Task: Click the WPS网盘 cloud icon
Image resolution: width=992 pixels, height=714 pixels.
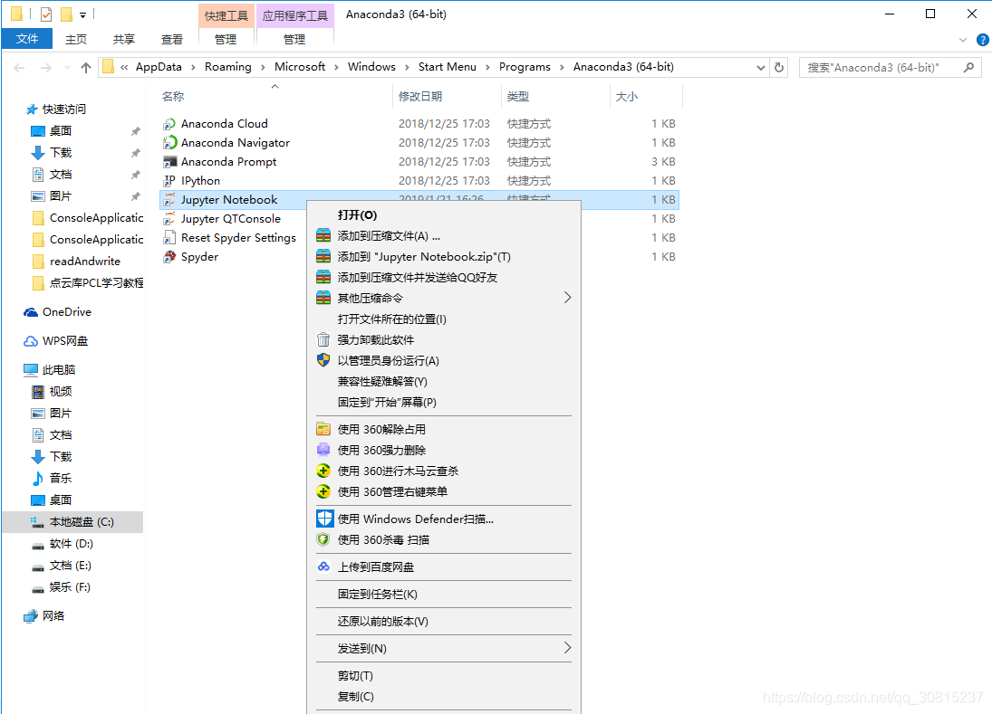Action: 31,341
